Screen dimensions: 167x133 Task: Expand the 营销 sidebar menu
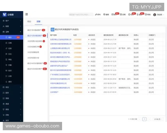coord(11,98)
